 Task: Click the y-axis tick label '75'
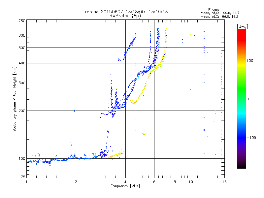pos(23,177)
